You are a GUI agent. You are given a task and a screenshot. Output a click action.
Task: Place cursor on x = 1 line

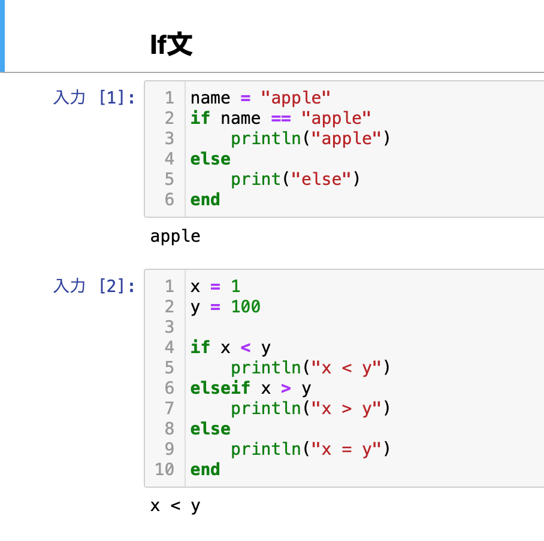(x=216, y=286)
